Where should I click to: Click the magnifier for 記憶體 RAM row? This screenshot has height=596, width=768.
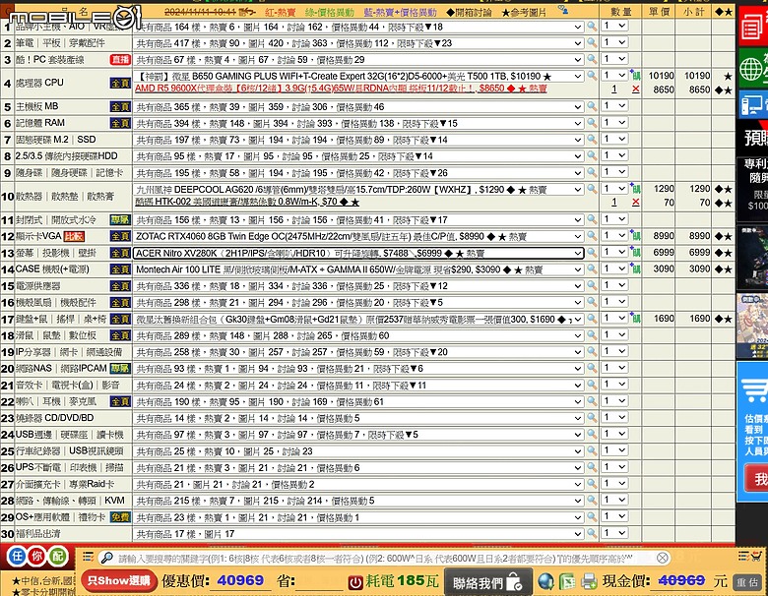pos(592,123)
